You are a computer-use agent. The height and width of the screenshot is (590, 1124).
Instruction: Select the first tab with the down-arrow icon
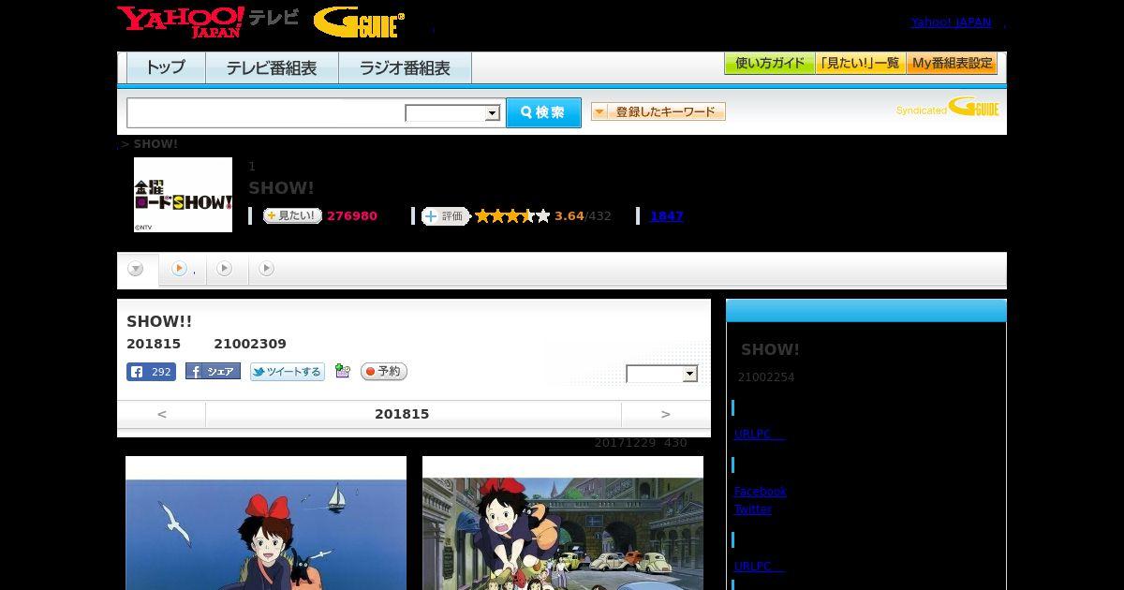pos(136,270)
